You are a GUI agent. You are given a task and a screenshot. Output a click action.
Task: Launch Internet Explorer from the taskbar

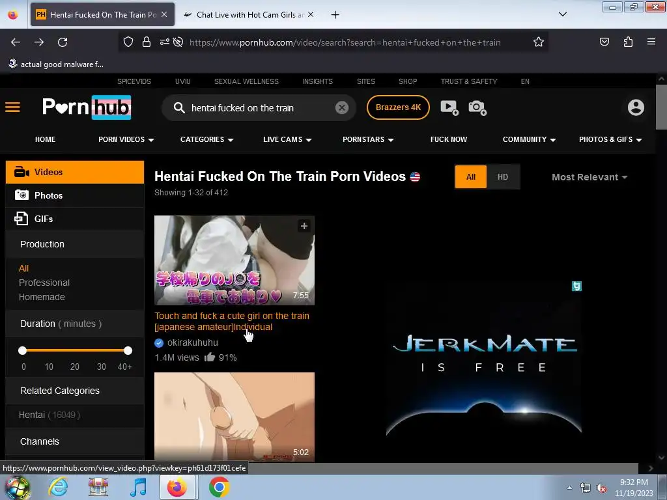click(58, 487)
